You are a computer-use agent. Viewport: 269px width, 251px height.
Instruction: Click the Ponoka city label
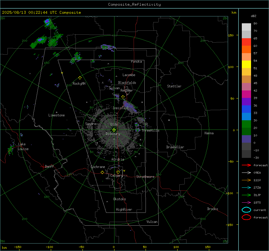tap(136, 62)
